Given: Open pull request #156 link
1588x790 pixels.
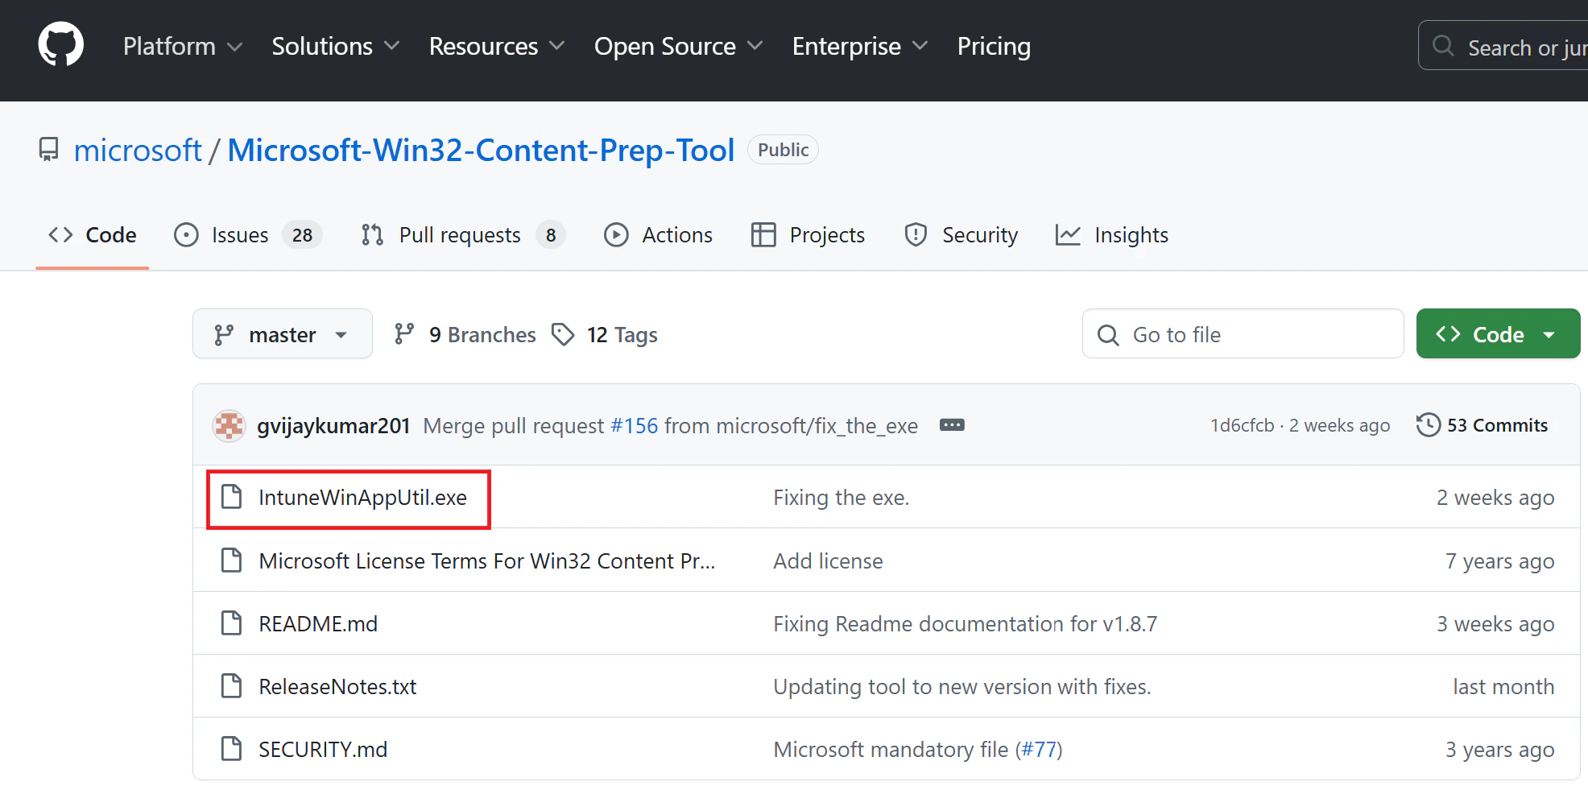Looking at the screenshot, I should 635,425.
